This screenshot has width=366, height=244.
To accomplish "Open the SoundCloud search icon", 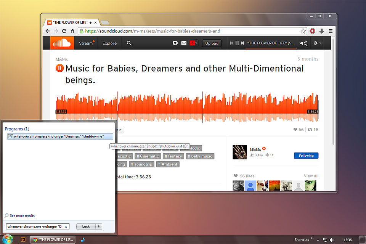I will pyautogui.click(x=129, y=43).
